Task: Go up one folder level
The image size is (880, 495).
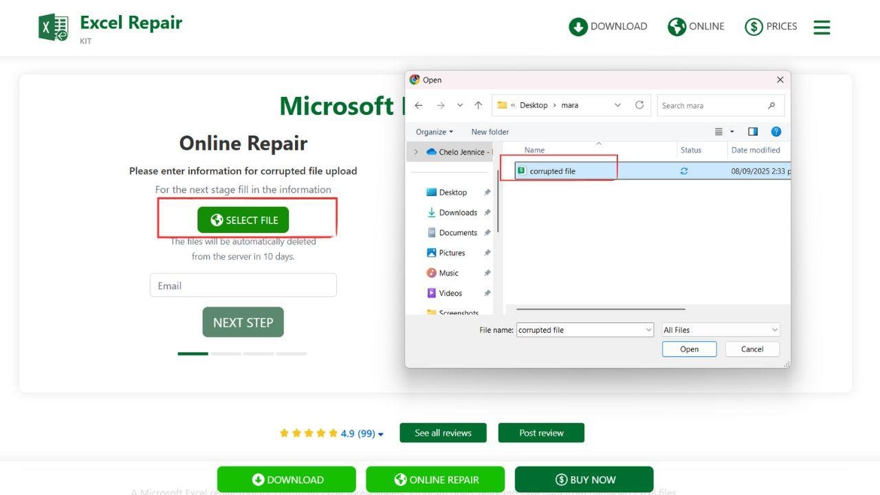Action: [478, 105]
